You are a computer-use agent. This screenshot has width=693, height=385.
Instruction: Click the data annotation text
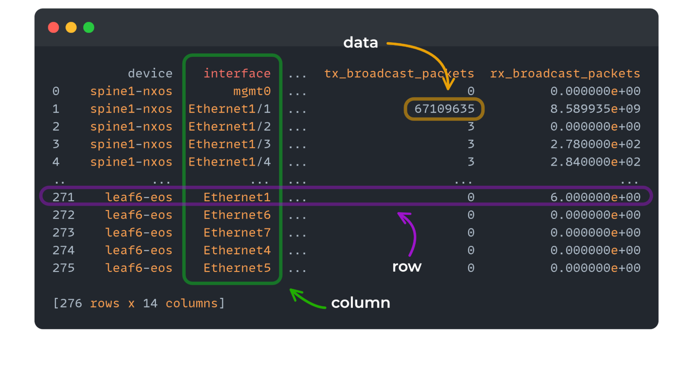click(360, 42)
